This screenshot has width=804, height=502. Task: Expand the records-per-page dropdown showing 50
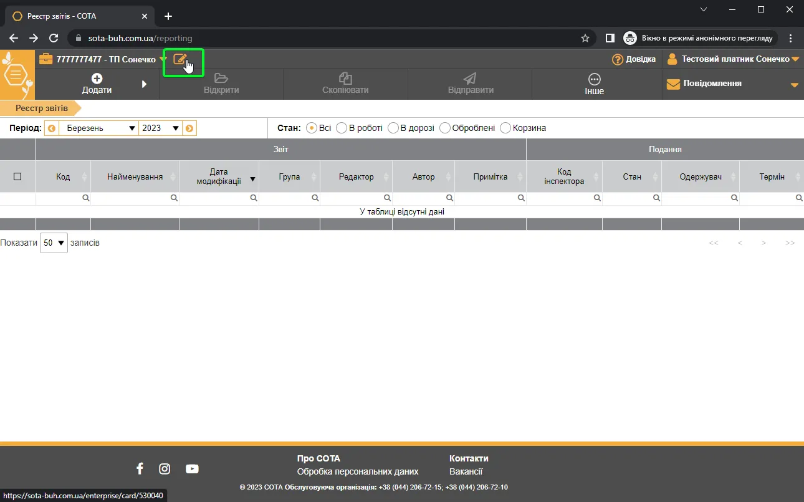[x=54, y=243]
